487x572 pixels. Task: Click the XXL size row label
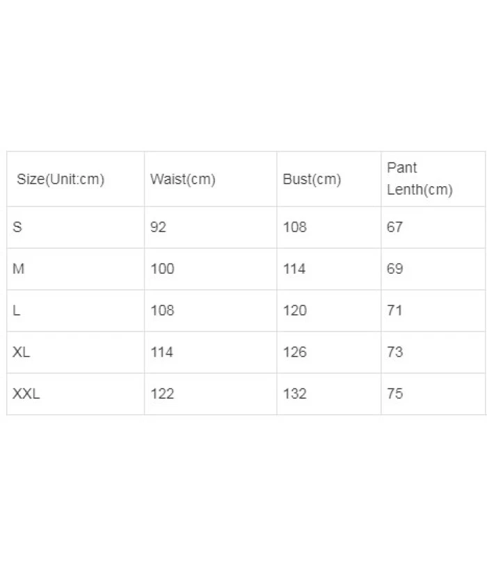tap(26, 394)
